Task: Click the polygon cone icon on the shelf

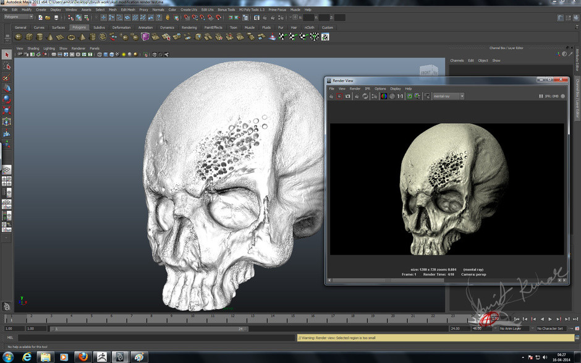Action: 50,37
